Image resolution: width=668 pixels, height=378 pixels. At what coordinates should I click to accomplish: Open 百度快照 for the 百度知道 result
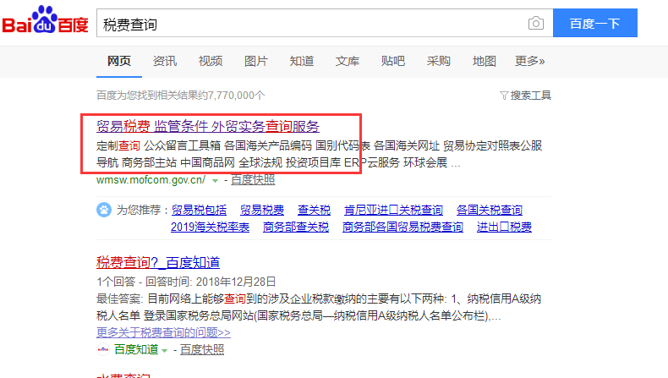click(x=202, y=350)
